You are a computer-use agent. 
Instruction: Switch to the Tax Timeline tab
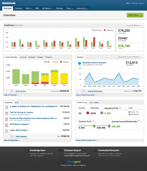(94, 102)
